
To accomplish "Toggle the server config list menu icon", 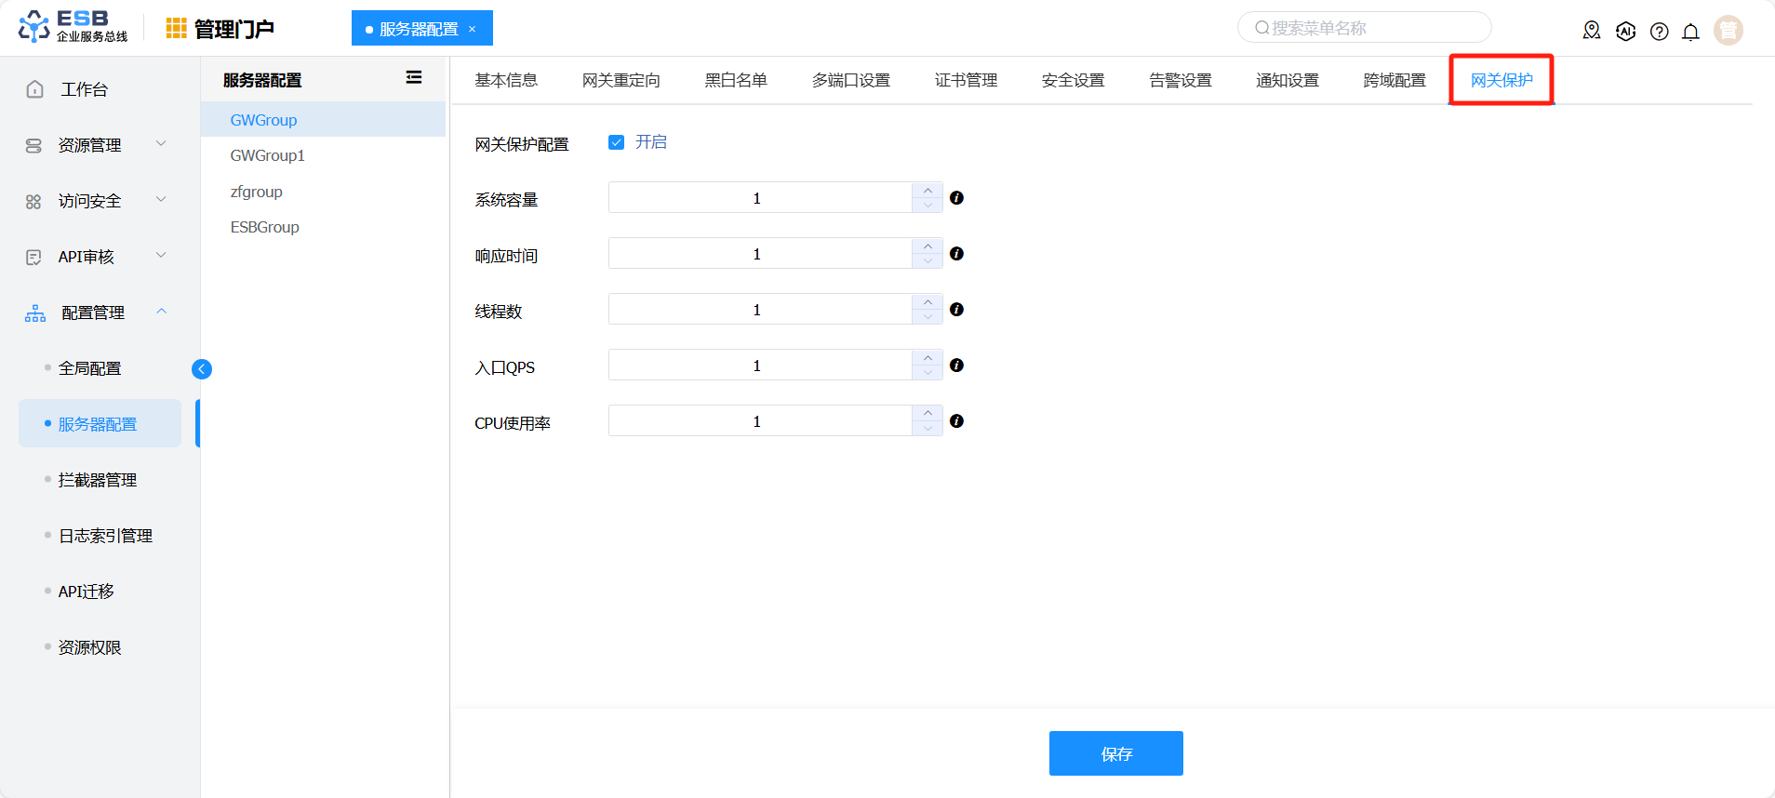I will [414, 78].
